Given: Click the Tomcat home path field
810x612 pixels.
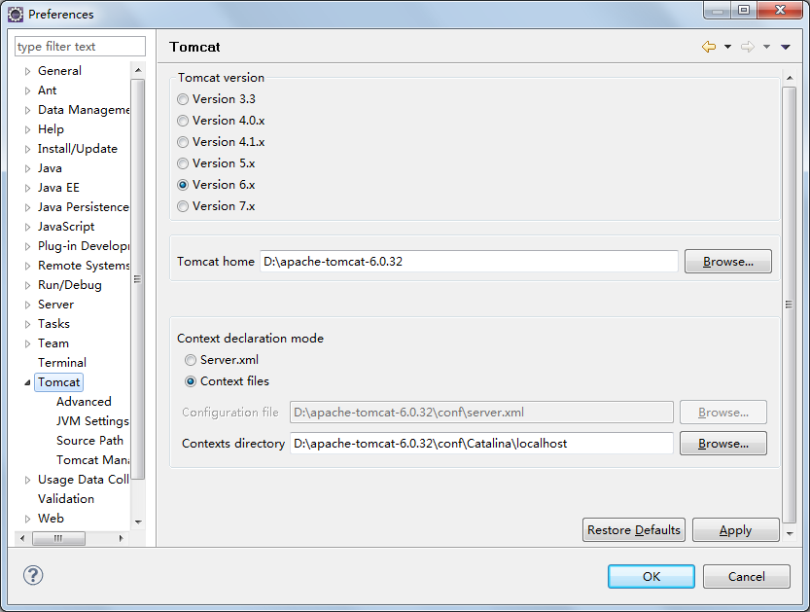Looking at the screenshot, I should (469, 262).
